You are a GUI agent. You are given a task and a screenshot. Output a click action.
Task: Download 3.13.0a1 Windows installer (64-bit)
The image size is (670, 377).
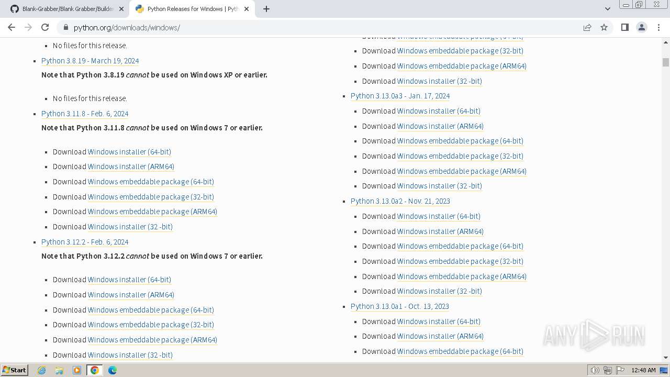439,321
